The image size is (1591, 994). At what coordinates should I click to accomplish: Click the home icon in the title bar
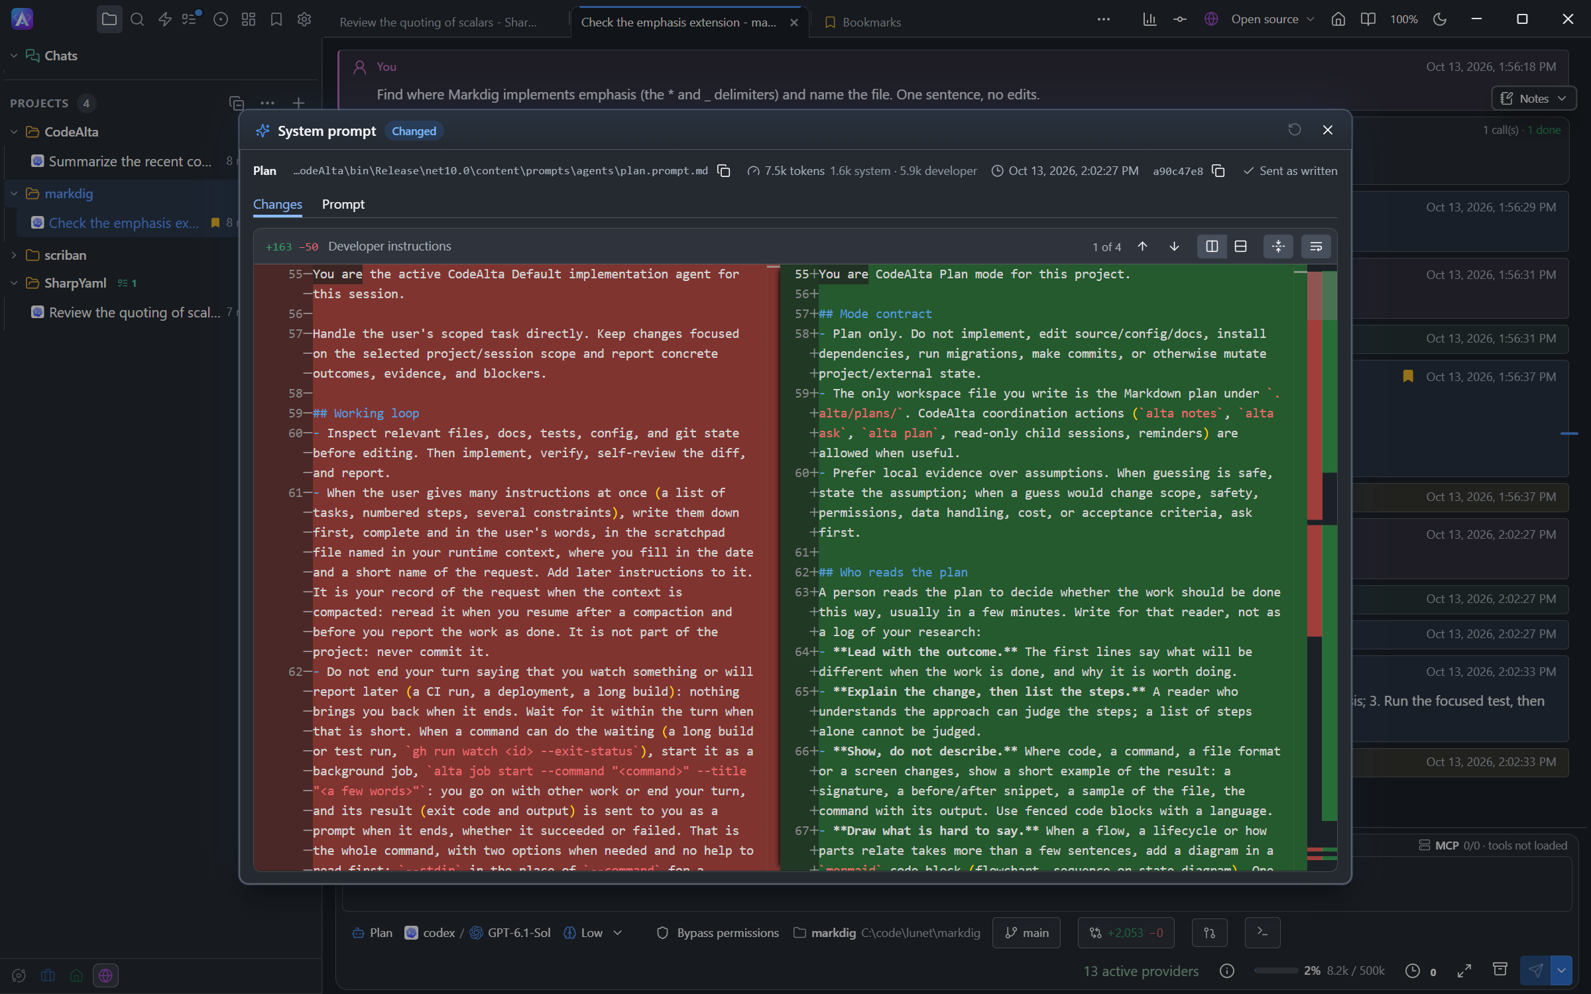point(1338,19)
